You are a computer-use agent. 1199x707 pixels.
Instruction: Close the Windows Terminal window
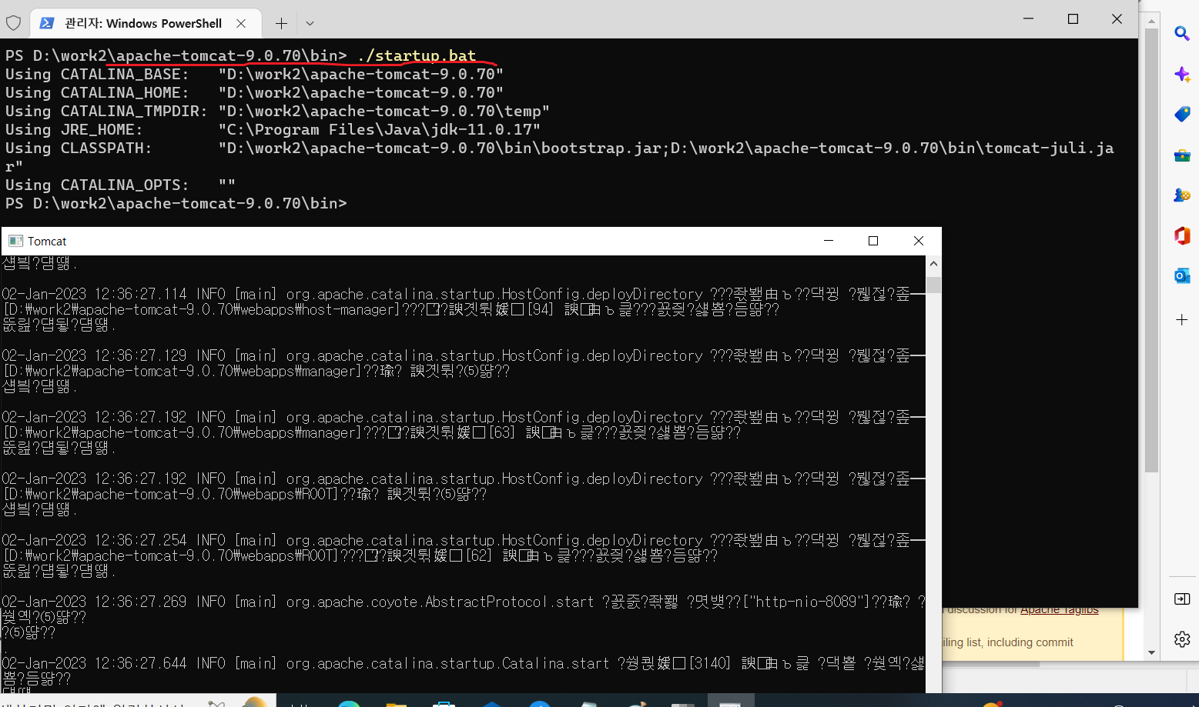pos(1117,18)
